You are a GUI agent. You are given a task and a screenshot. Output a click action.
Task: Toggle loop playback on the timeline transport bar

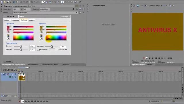(23, 101)
